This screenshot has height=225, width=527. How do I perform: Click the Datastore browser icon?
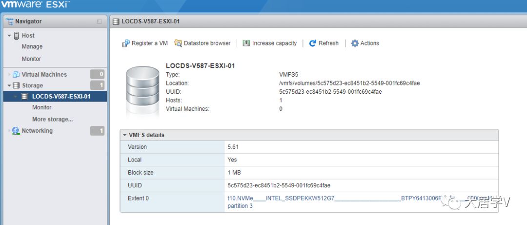point(178,43)
